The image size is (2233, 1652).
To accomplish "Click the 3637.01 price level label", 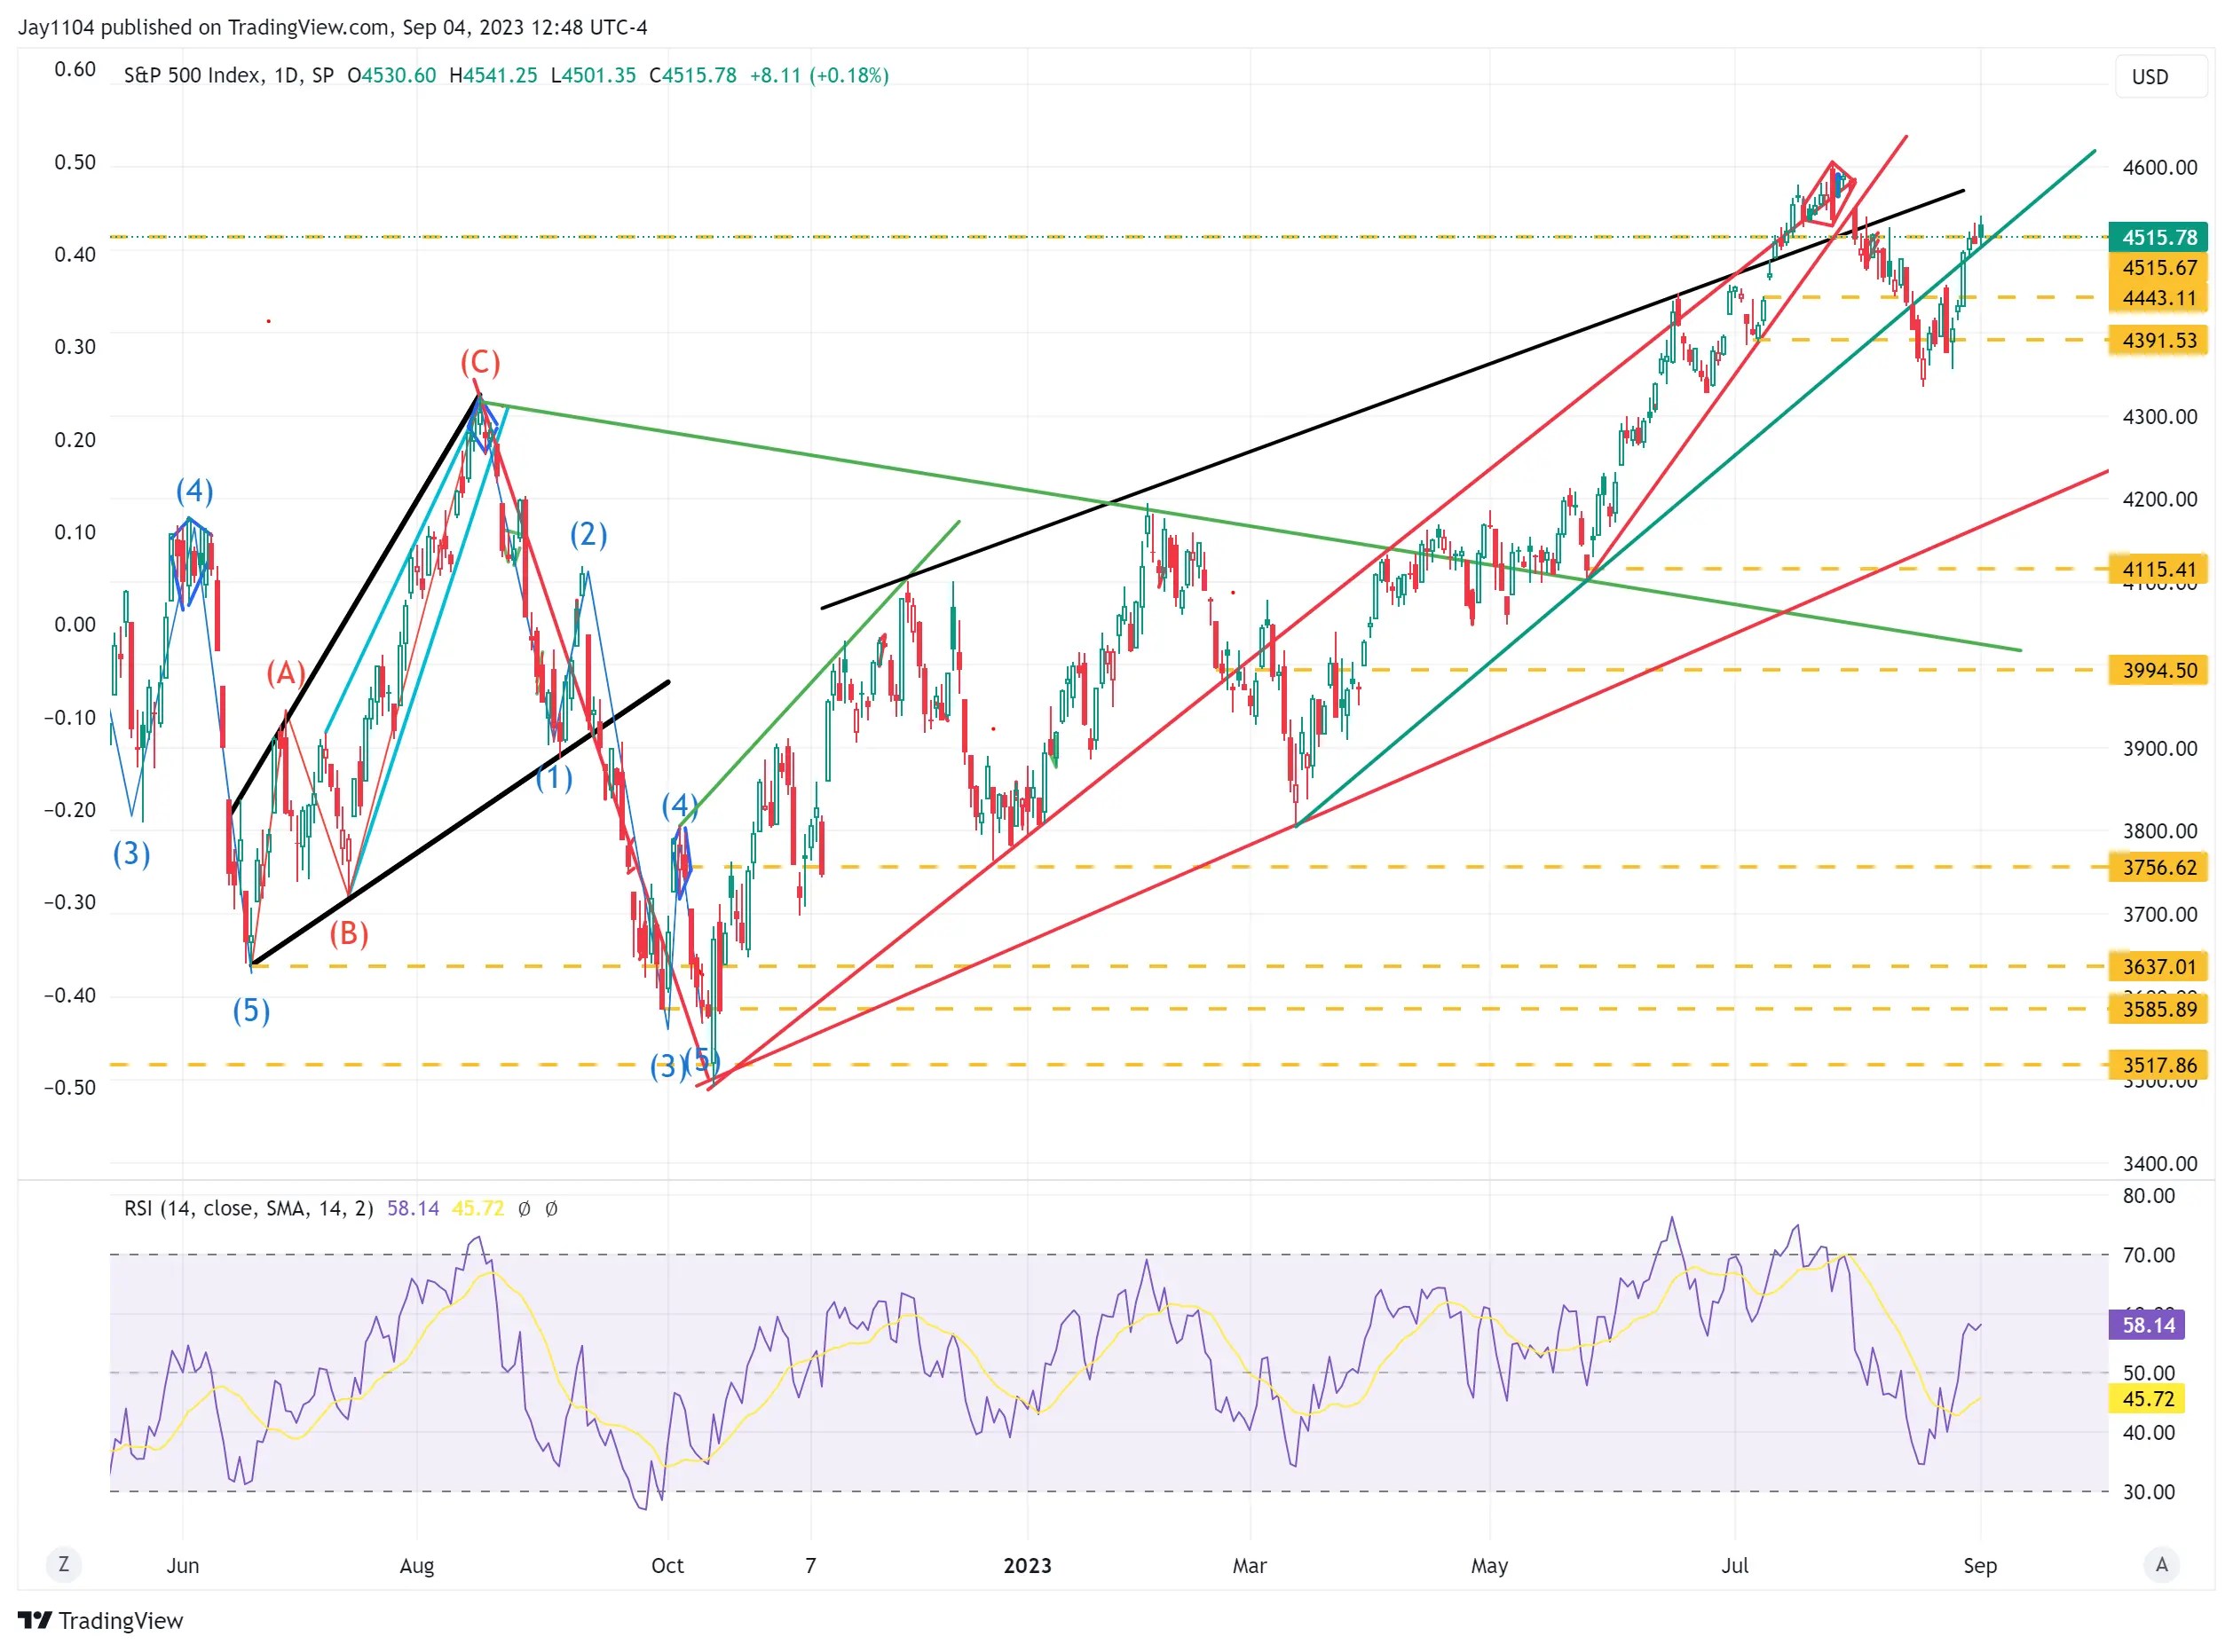I will [2157, 967].
